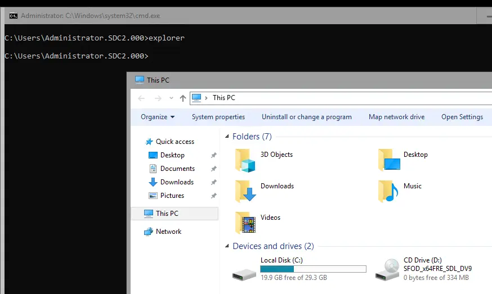Click the This PC icon in Explorer title bar

click(x=139, y=80)
